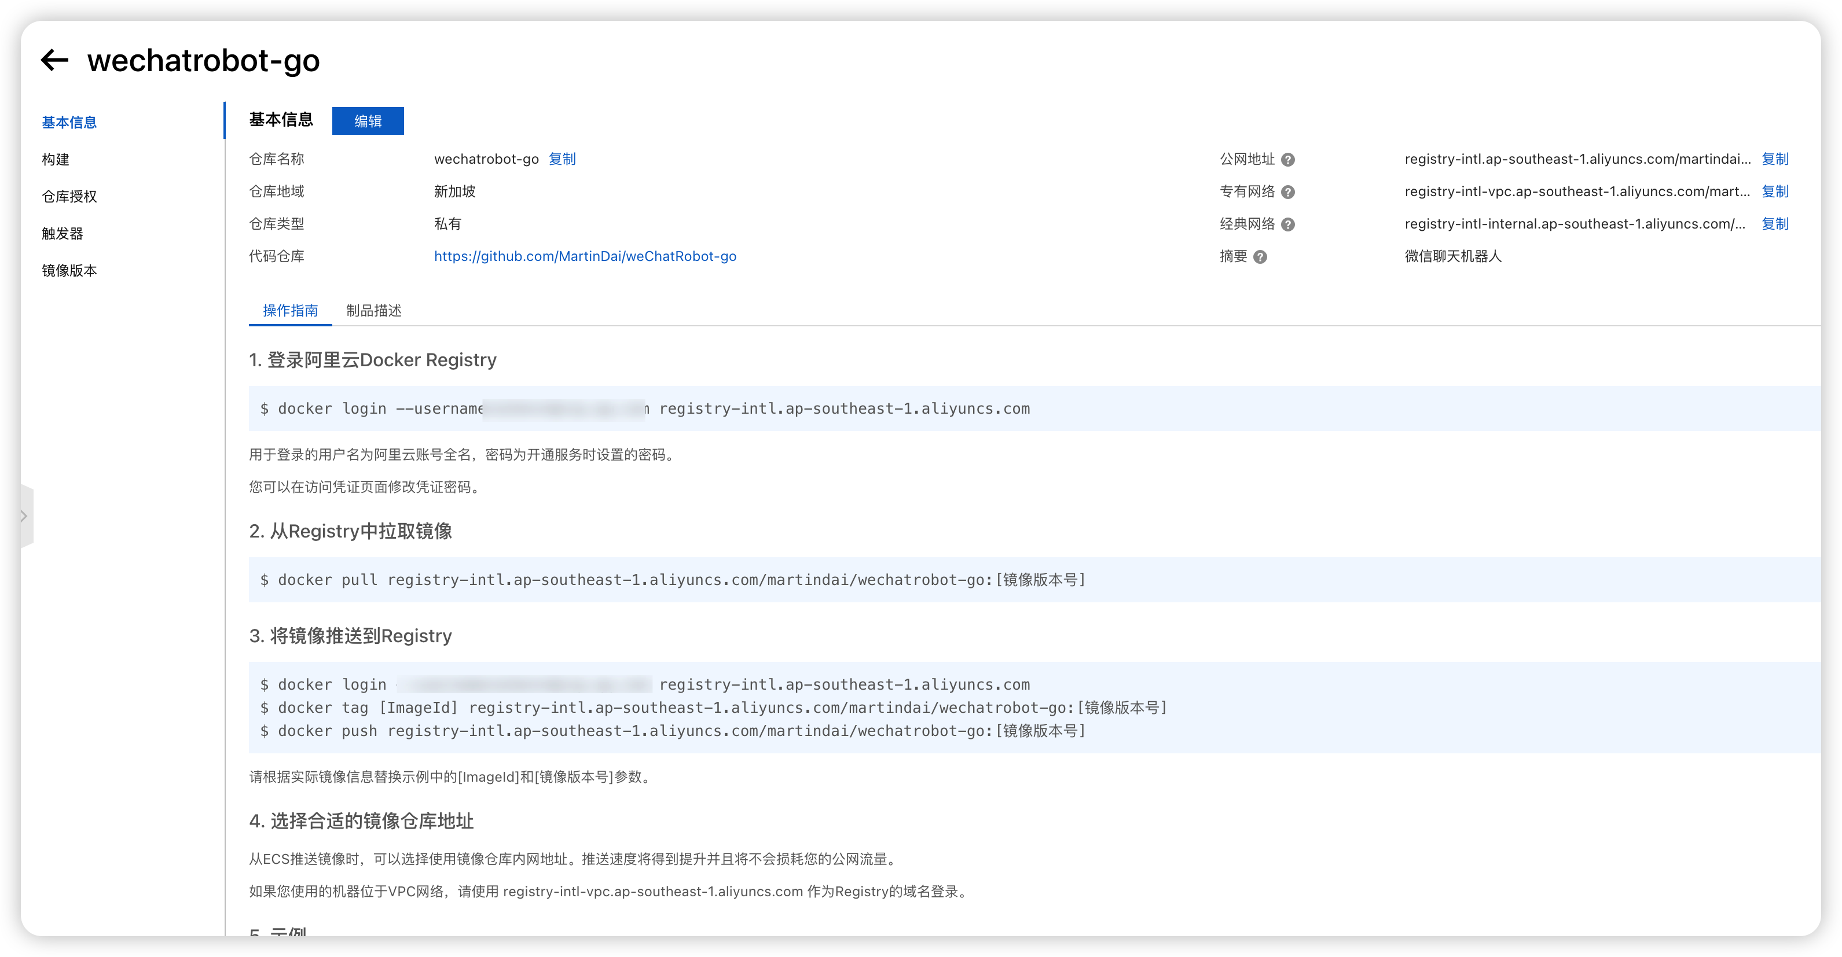The image size is (1842, 957).
Task: Click the back arrow beside wechatrobot-go
Action: click(54, 60)
